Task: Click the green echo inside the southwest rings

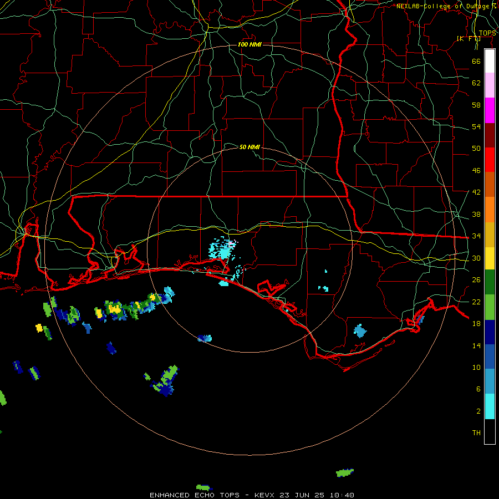Action: (165, 381)
